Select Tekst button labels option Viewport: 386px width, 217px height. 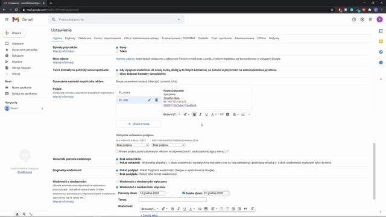pos(117,51)
